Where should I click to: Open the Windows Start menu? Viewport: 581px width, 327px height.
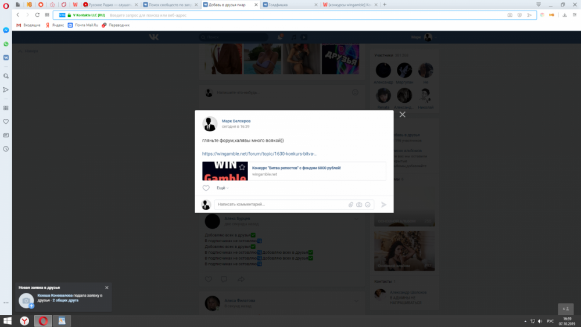point(8,321)
